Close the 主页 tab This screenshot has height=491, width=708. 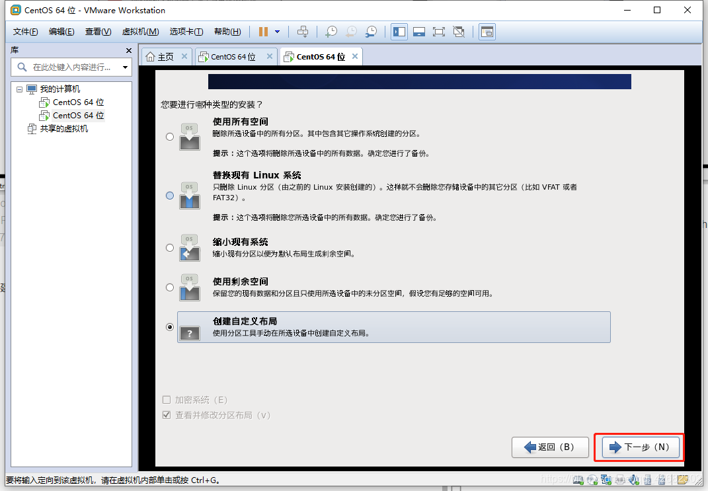click(184, 56)
